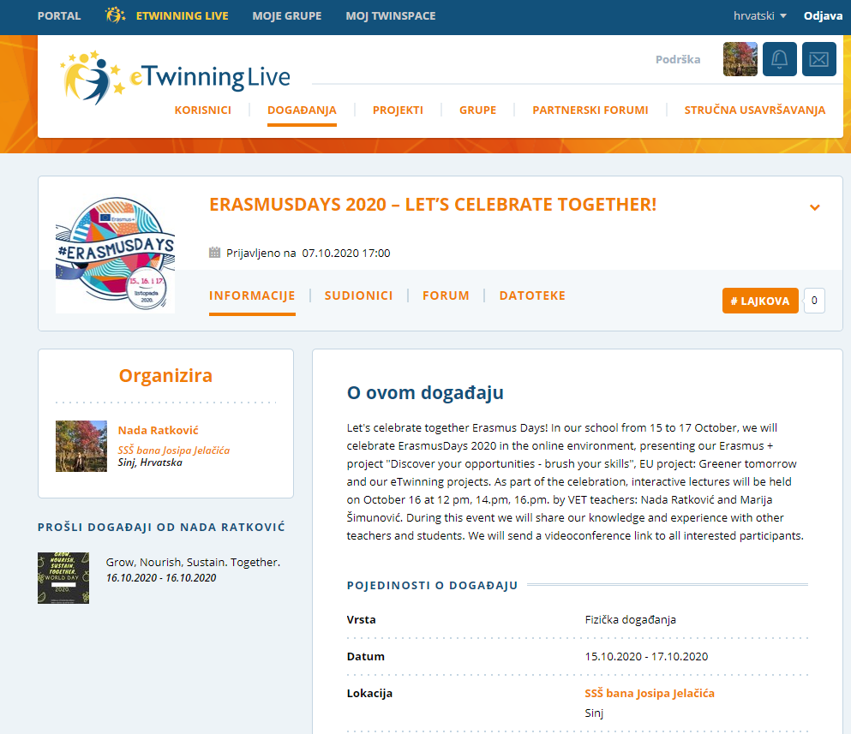Click the O ovom događaju heading
Screen dimensions: 851x734
(x=425, y=392)
